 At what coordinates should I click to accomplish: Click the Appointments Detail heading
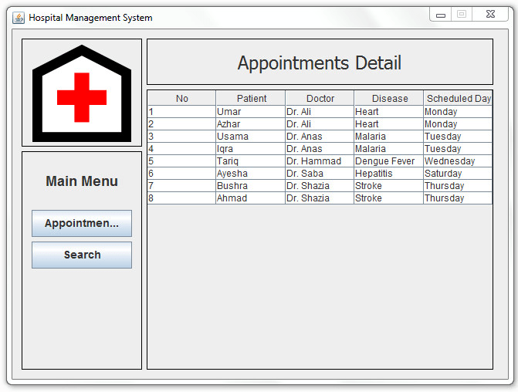click(x=320, y=63)
